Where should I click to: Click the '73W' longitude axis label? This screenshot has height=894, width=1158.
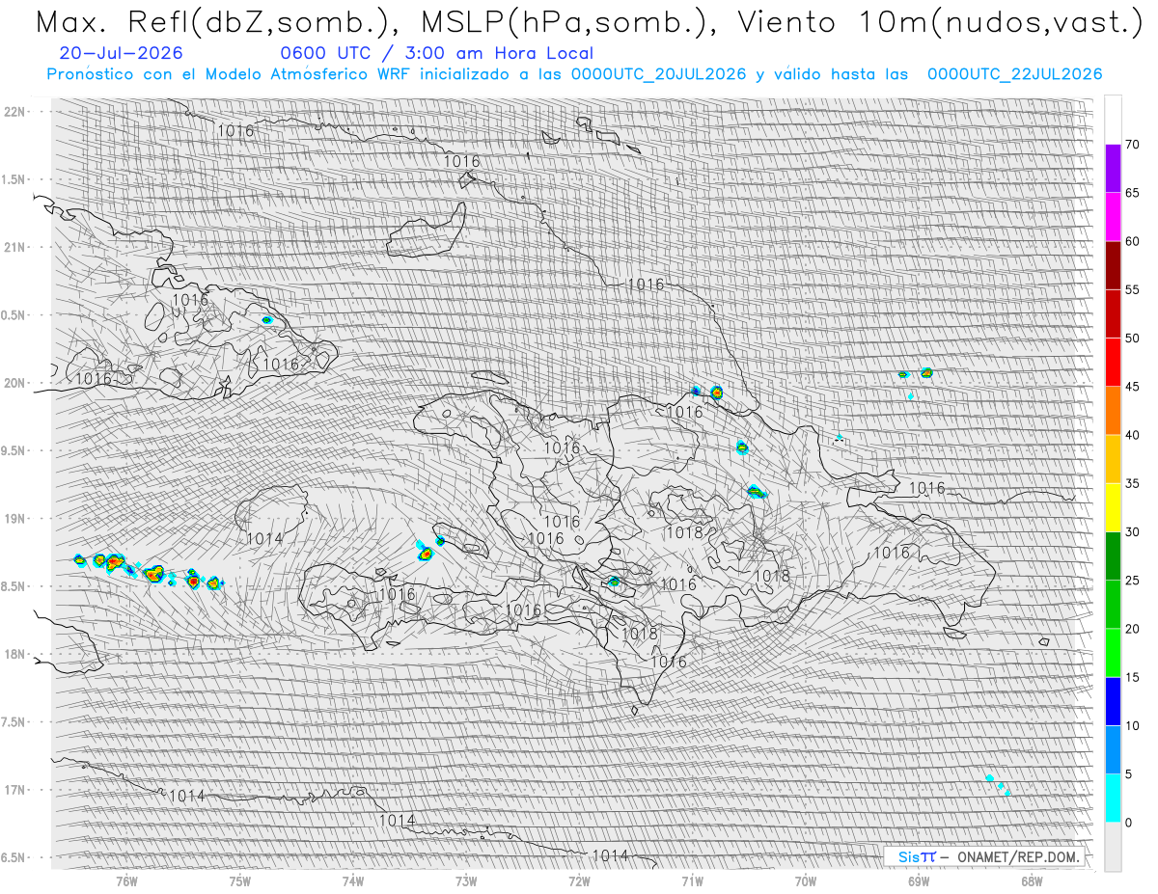click(x=466, y=880)
